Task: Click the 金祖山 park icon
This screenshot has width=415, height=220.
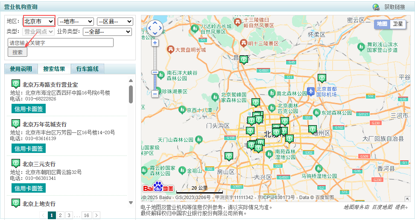Action: pyautogui.click(x=182, y=170)
